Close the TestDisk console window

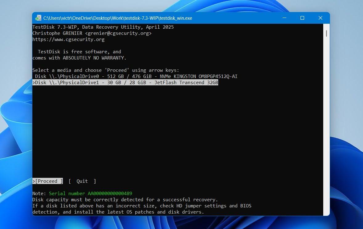click(x=320, y=18)
